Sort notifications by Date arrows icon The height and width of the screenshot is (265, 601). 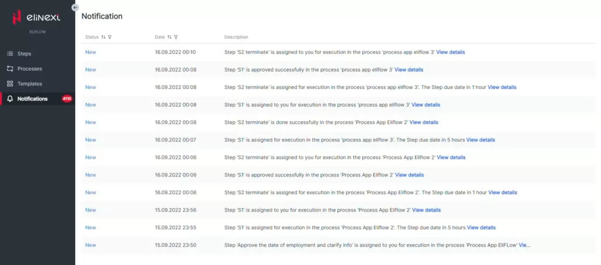(x=169, y=37)
